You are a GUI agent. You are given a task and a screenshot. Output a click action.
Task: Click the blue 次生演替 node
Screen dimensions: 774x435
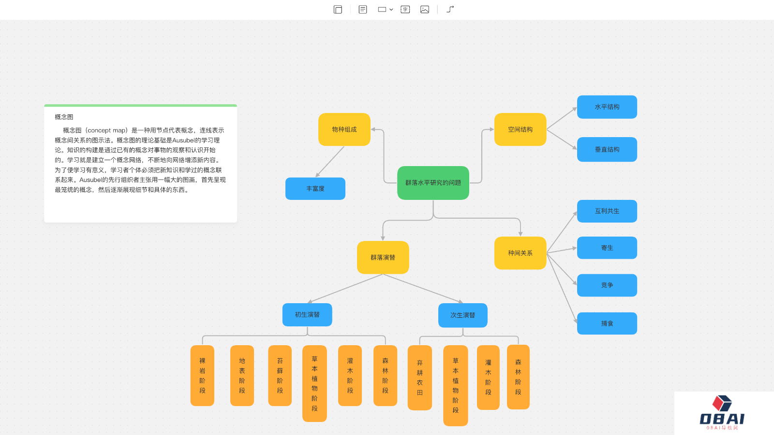(462, 315)
